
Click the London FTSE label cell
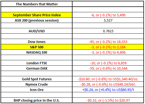(x=37, y=63)
